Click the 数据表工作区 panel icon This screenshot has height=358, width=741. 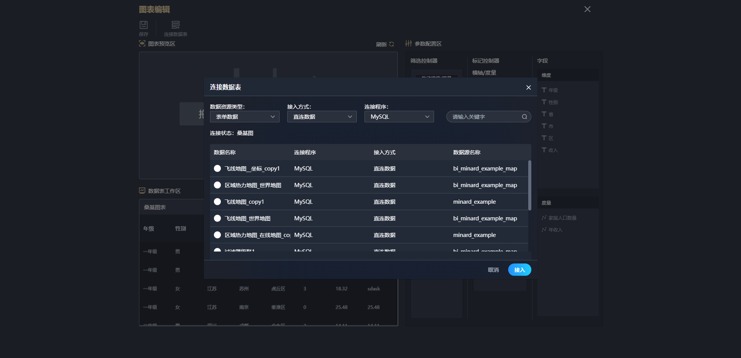[142, 191]
